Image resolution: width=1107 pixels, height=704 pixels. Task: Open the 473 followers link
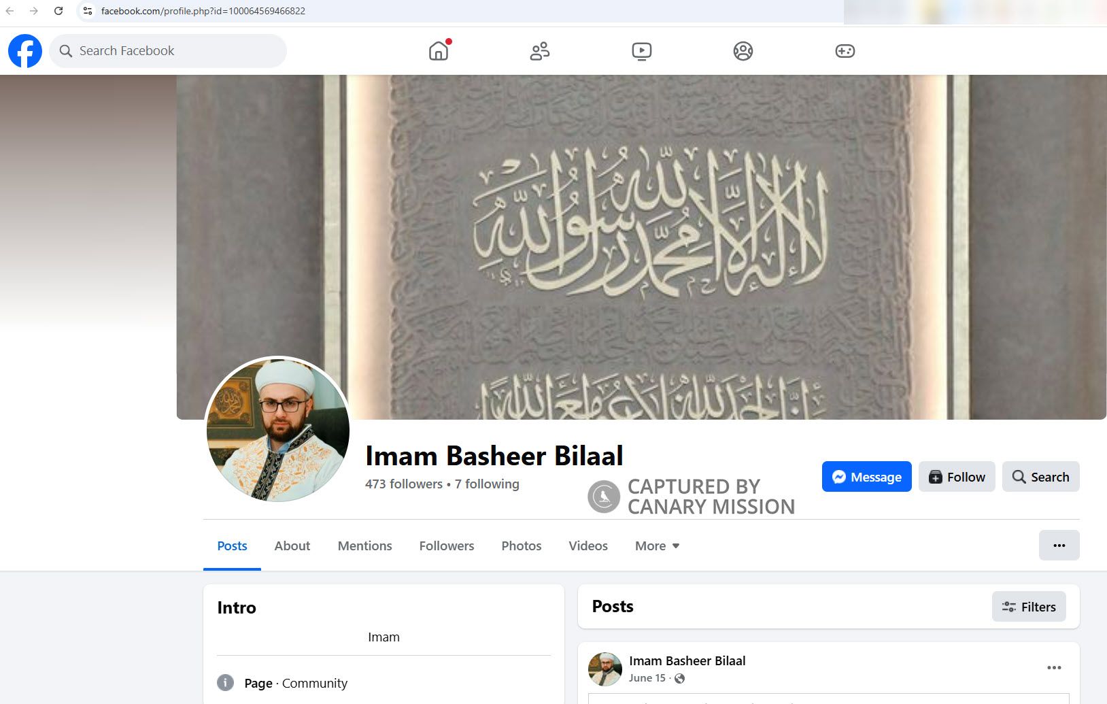click(403, 484)
